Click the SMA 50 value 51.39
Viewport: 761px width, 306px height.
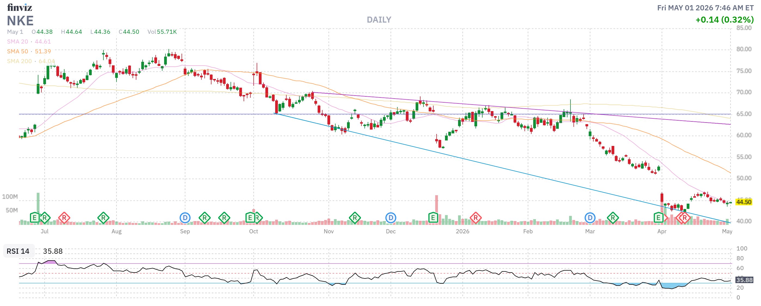pos(43,51)
